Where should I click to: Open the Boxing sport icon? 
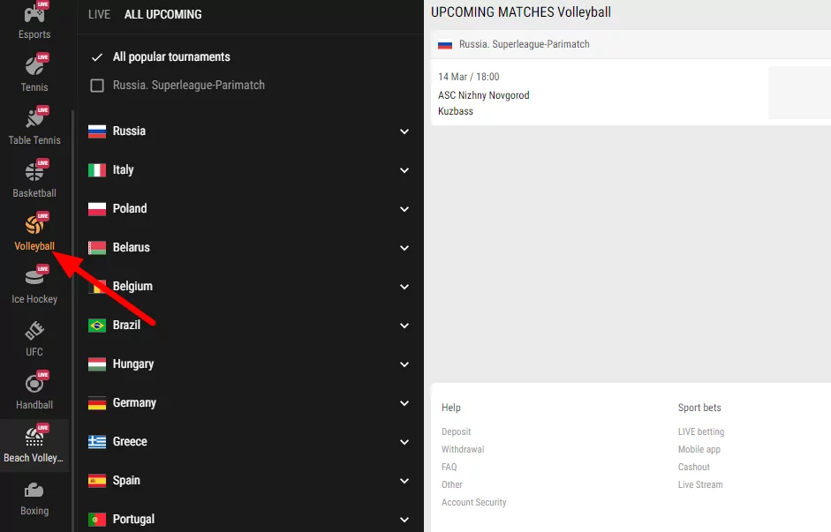[34, 496]
